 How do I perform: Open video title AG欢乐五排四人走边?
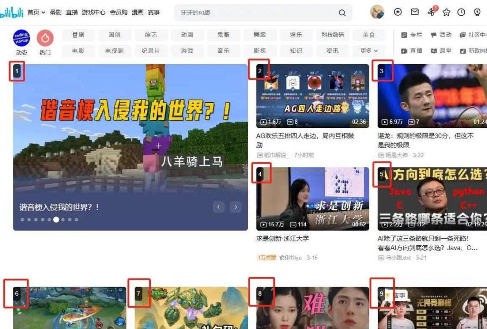coord(305,140)
